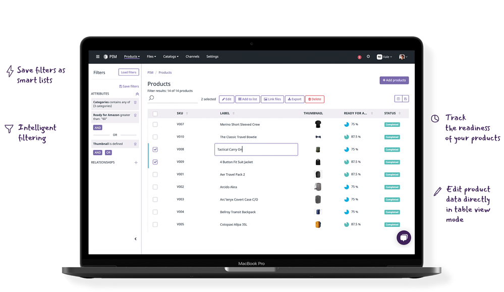Viewport: 504px width, 292px height.
Task: Click the Link files button
Action: pos(272,99)
